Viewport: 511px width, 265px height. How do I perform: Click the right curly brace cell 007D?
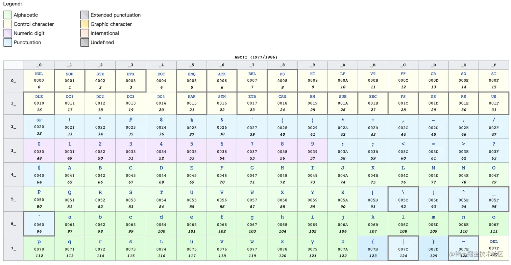(x=433, y=248)
